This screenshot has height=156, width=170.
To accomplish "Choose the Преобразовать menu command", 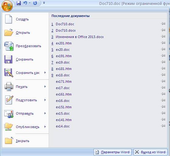I will coord(26,46).
